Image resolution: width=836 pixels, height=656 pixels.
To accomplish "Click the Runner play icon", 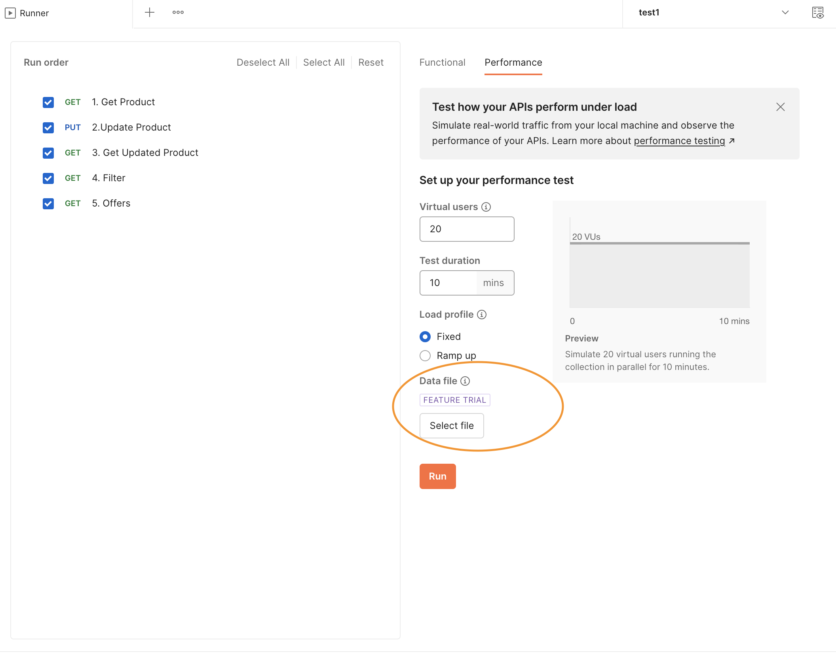I will pos(10,13).
